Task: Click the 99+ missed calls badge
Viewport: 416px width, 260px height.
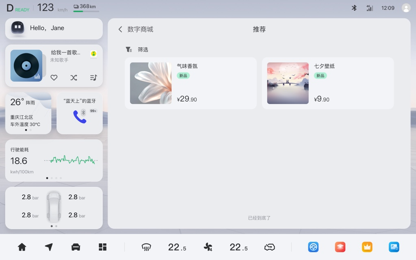Action: 93,111
